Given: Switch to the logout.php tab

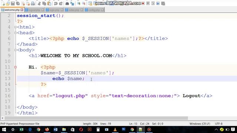Looking at the screenshot, I should pos(34,10).
